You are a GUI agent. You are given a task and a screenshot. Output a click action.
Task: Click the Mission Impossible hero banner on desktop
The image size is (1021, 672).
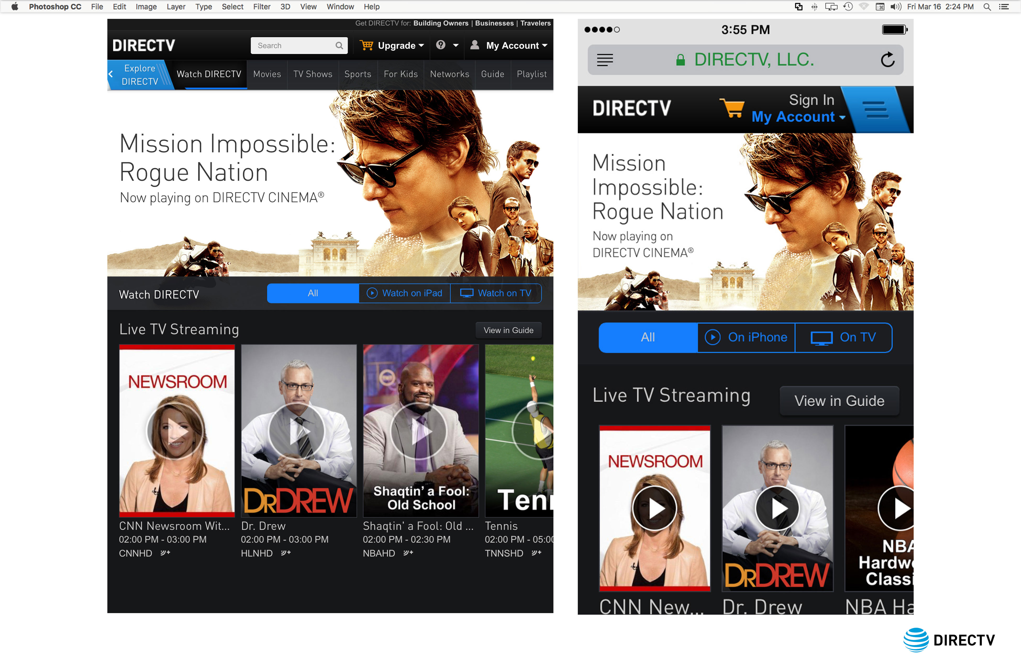click(x=330, y=183)
